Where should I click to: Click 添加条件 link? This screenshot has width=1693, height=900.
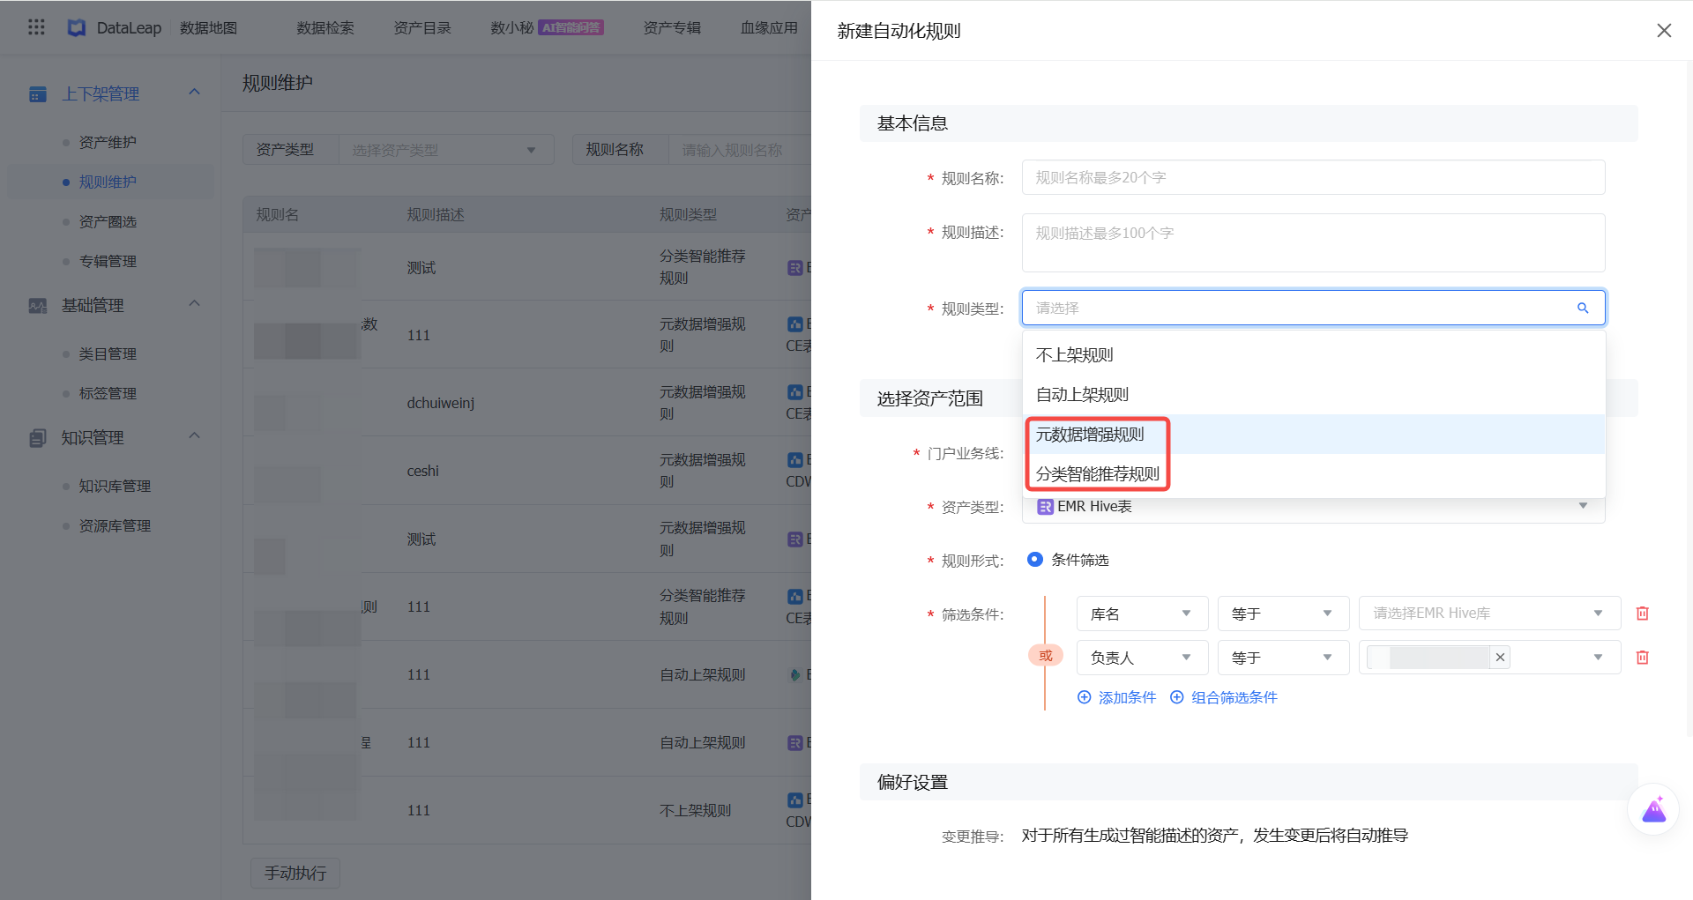pos(1117,697)
